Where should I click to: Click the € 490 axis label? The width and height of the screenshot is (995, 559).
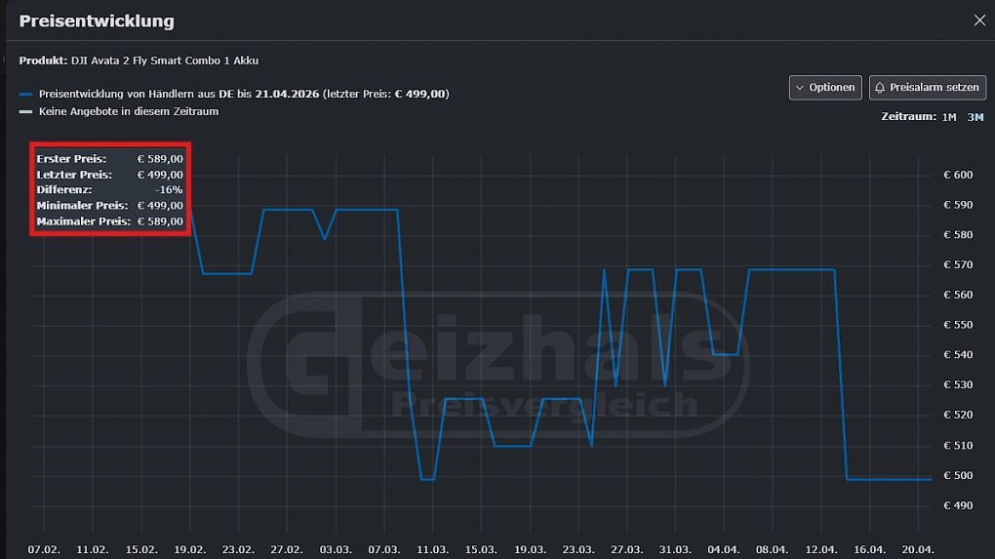point(958,505)
